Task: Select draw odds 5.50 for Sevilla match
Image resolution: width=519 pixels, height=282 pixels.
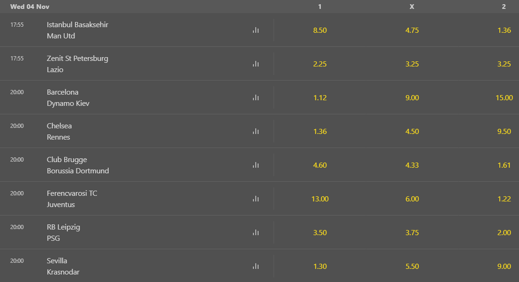Action: 412,266
